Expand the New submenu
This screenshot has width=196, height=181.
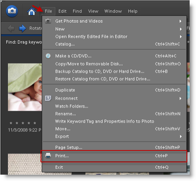tap(114, 29)
